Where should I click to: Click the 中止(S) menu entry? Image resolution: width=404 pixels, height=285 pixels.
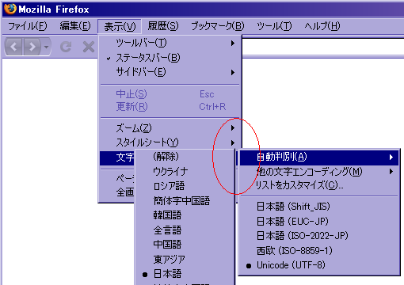(170, 94)
